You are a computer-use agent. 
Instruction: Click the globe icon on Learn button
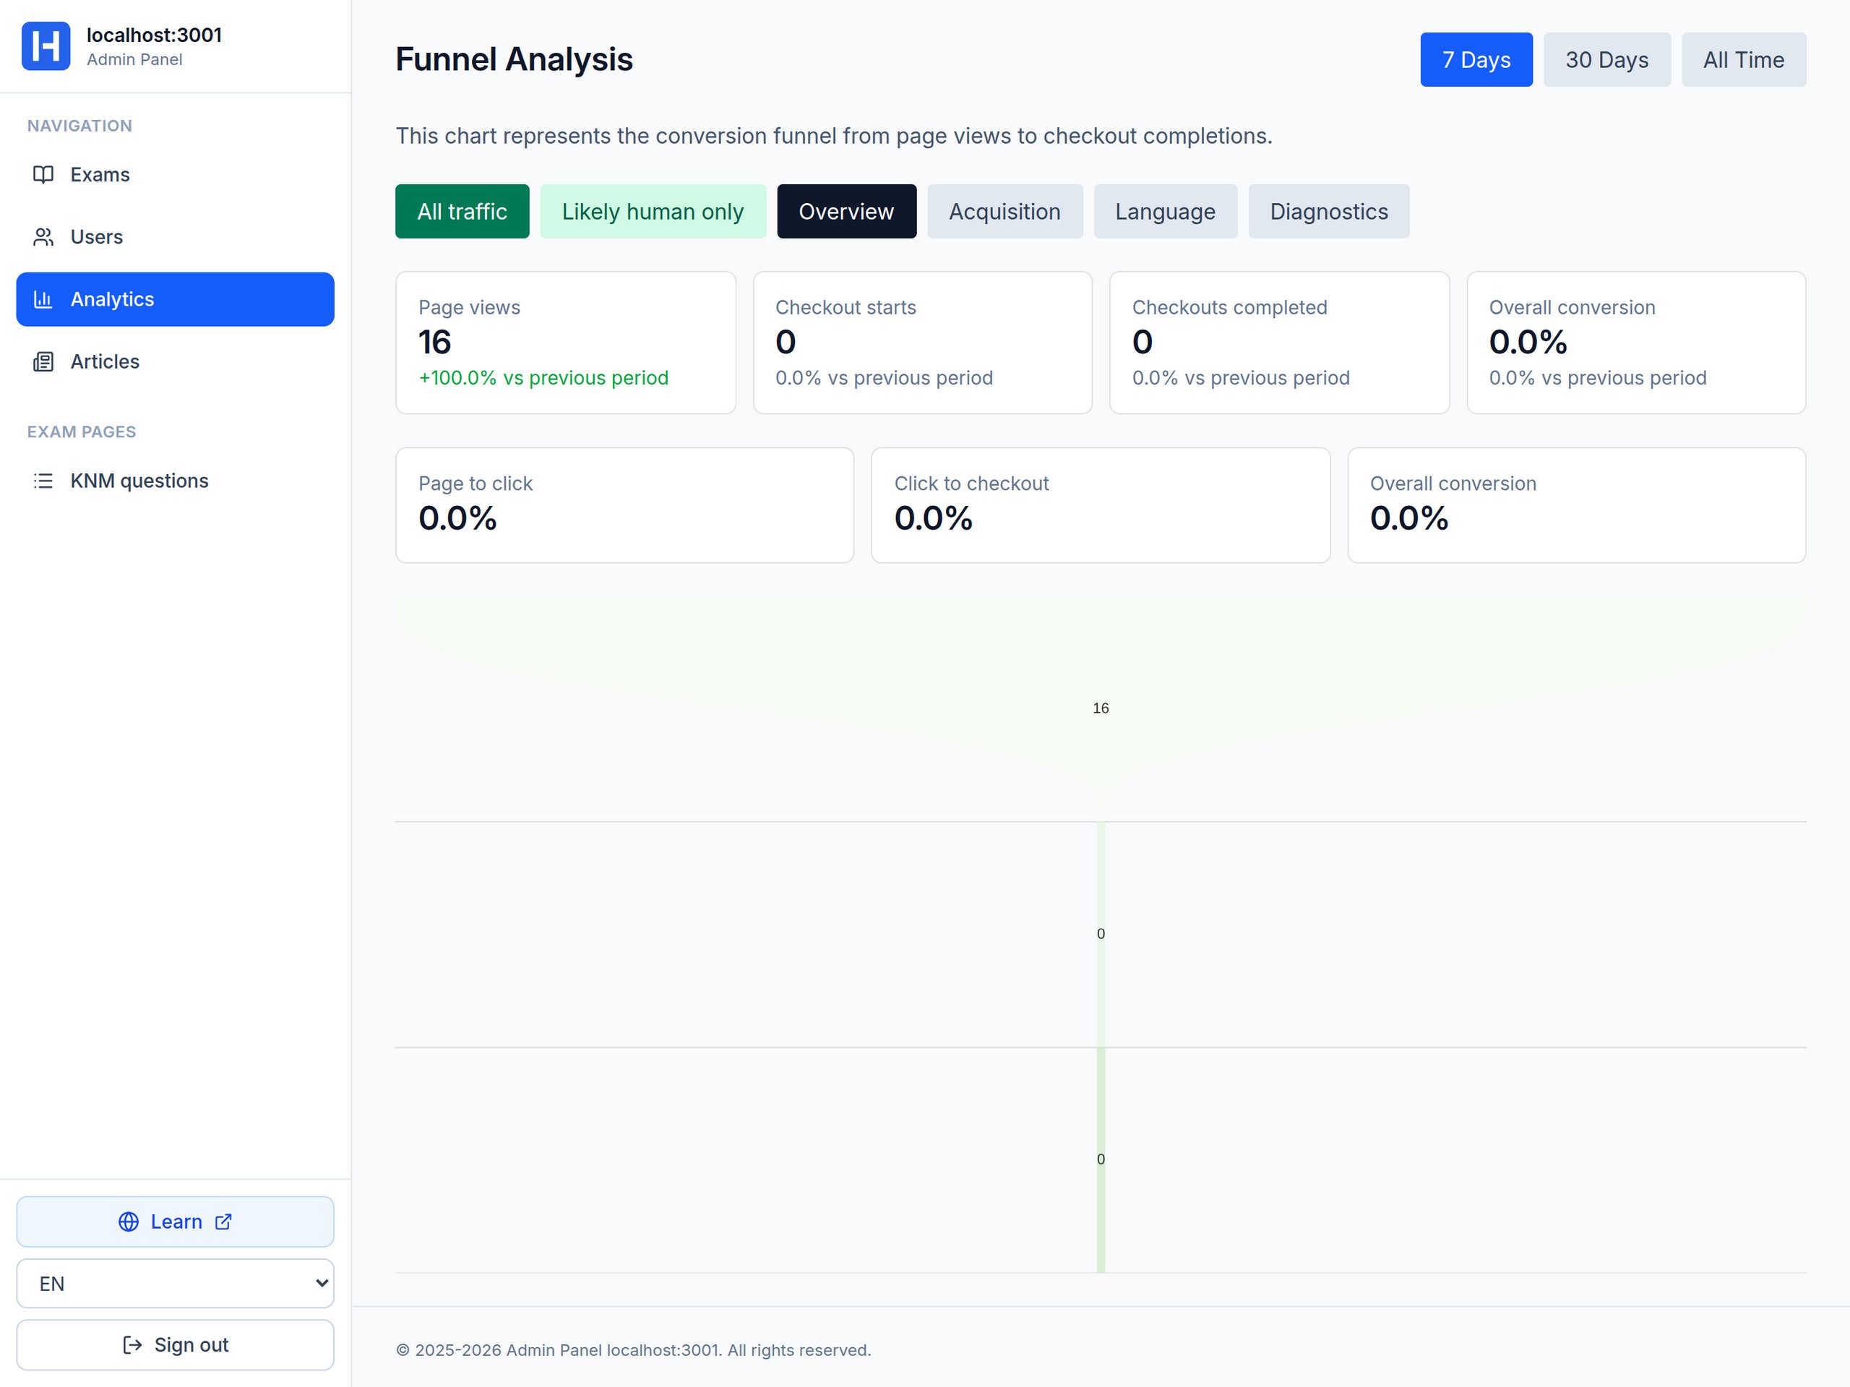(129, 1221)
